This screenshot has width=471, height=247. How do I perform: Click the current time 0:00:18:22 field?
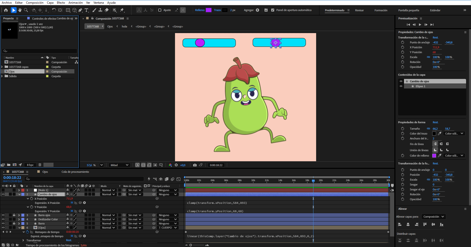point(12,177)
